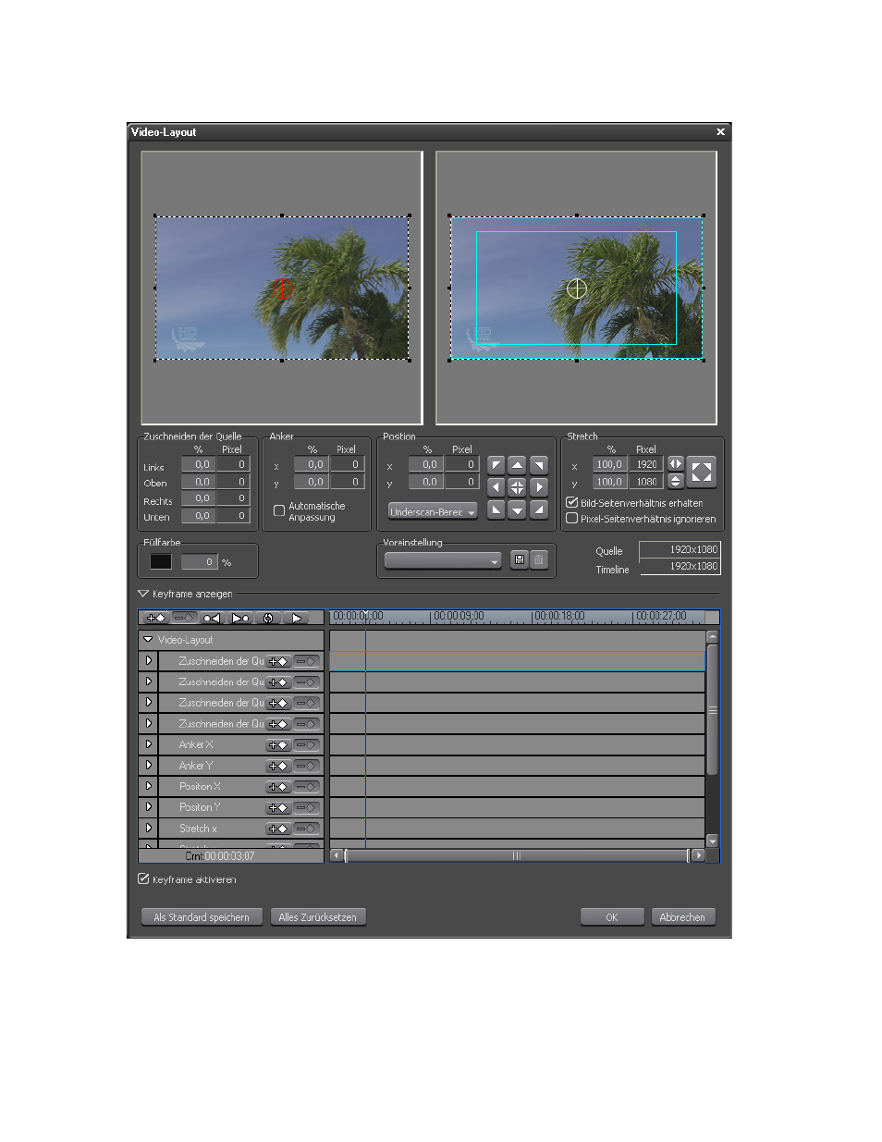Add keyframe on the Stretch x row
Screen dimensions: 882x1142
(278, 829)
